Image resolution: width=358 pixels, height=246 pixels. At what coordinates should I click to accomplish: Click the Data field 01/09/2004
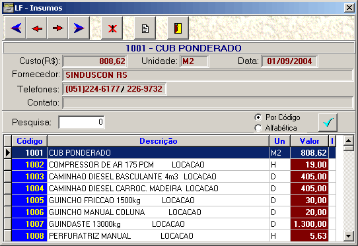(289, 61)
